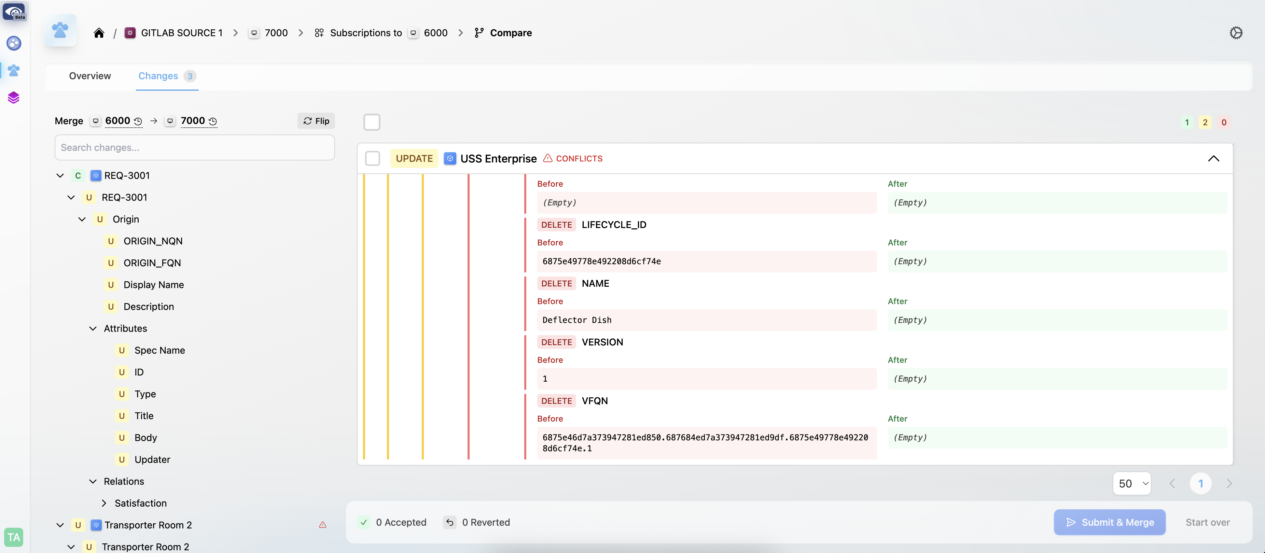
Task: Click the U badge beside ORIGIN_NQN
Action: [111, 241]
